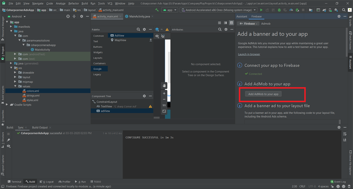Click warning icon on TextView row
The width and height of the screenshot is (353, 189).
click(x=150, y=106)
